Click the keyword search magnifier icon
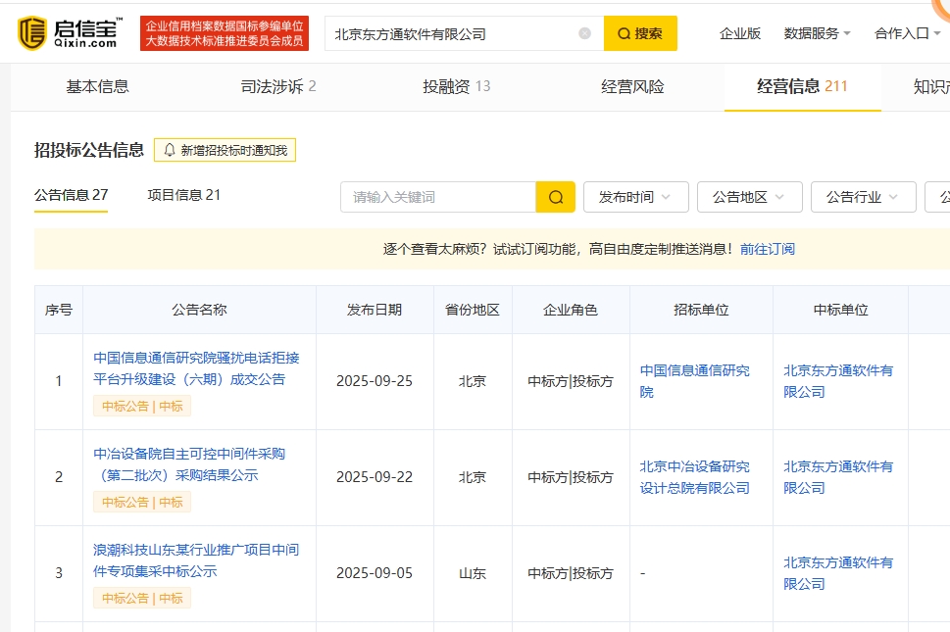 556,197
